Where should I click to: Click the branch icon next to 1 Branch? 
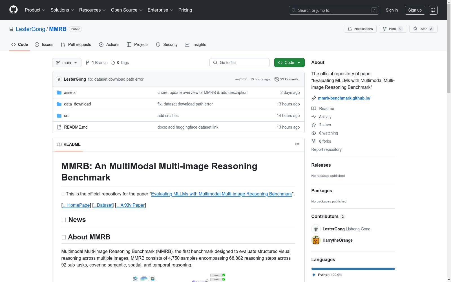pyautogui.click(x=87, y=63)
